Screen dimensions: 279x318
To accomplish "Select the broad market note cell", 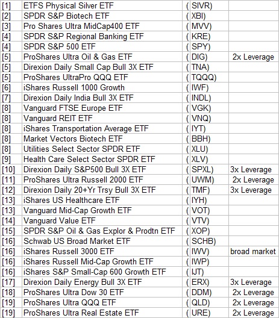I will [254, 251].
